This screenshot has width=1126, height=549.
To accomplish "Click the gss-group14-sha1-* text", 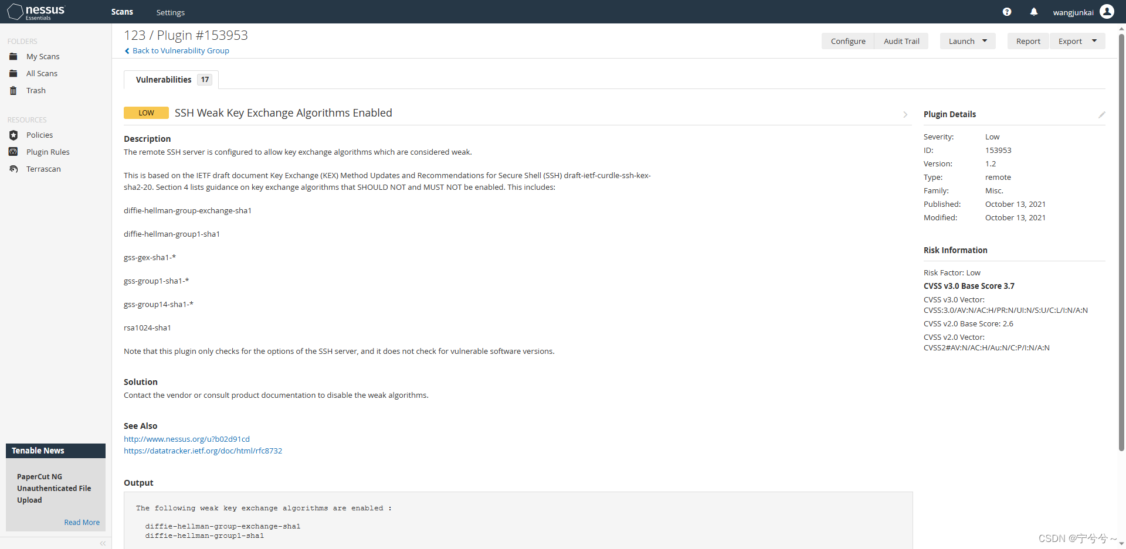I will point(158,305).
